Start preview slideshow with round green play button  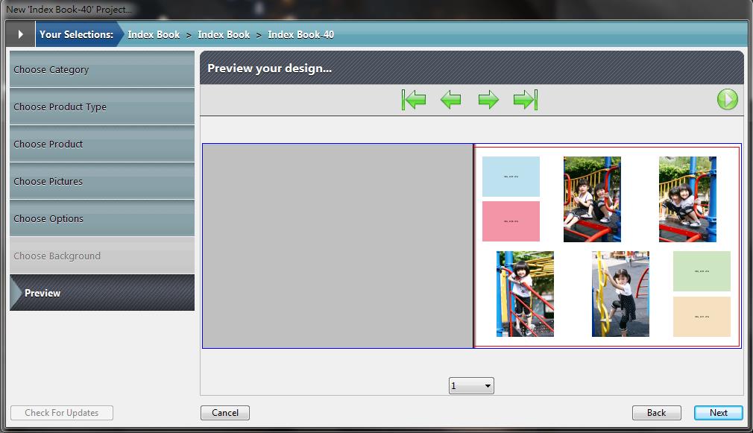[x=727, y=99]
